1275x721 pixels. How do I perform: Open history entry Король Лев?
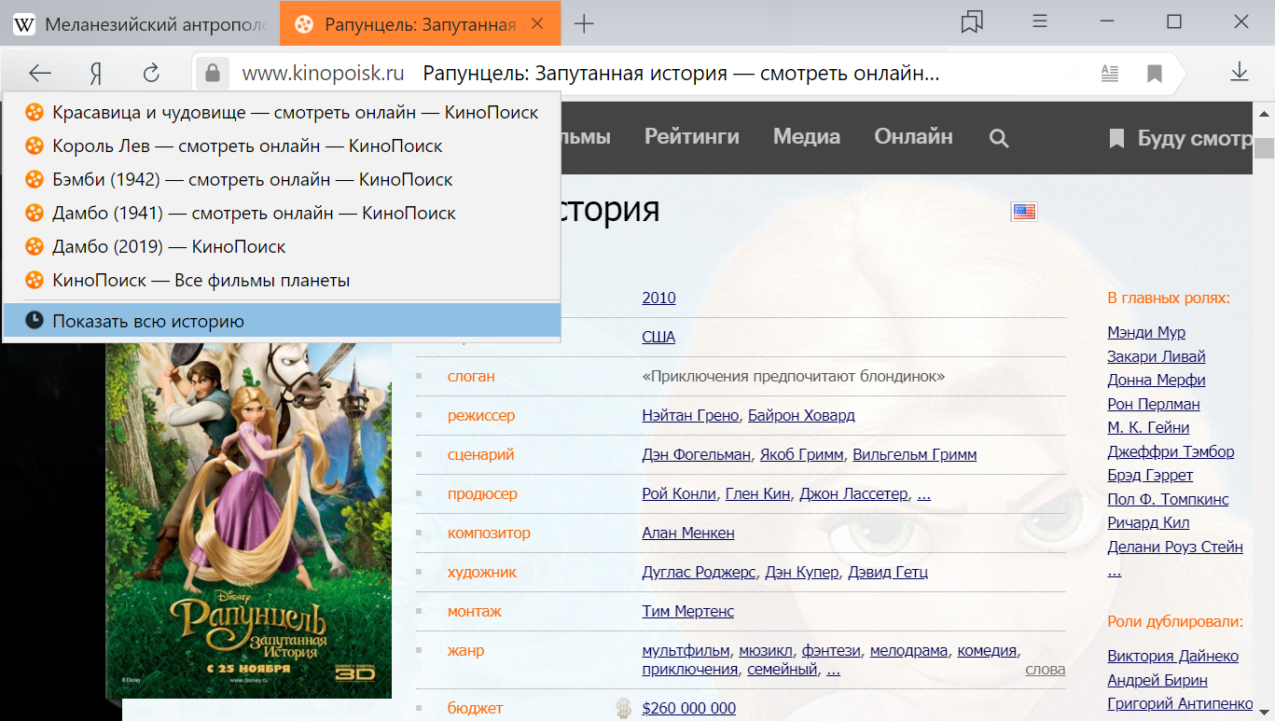(282, 146)
